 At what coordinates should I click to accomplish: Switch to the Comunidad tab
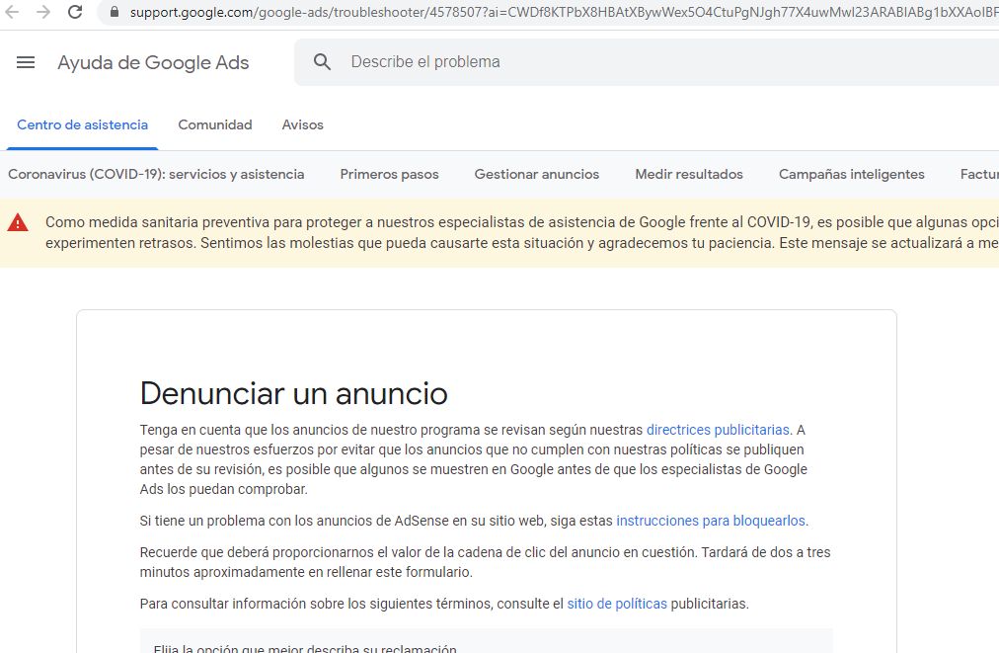pos(215,125)
